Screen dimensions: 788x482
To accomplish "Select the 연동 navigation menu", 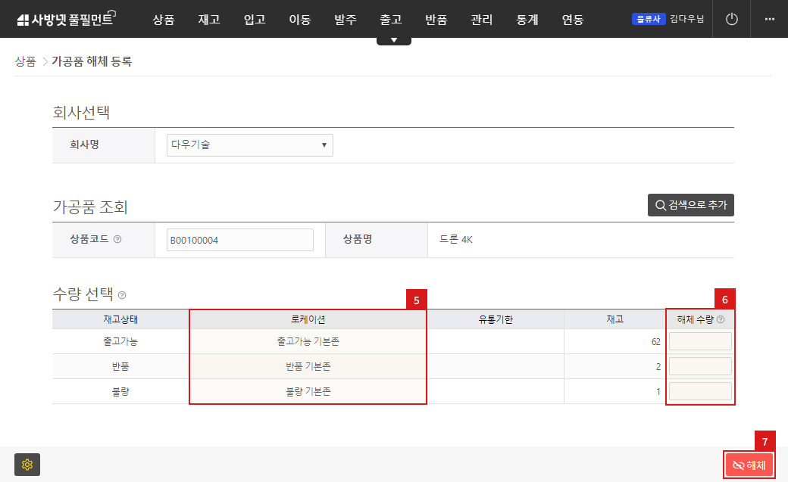I will click(573, 20).
